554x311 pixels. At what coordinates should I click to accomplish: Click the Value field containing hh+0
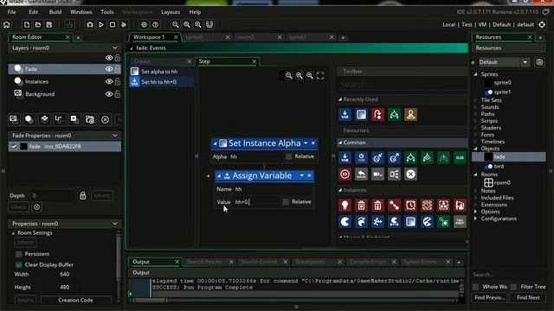pyautogui.click(x=256, y=202)
